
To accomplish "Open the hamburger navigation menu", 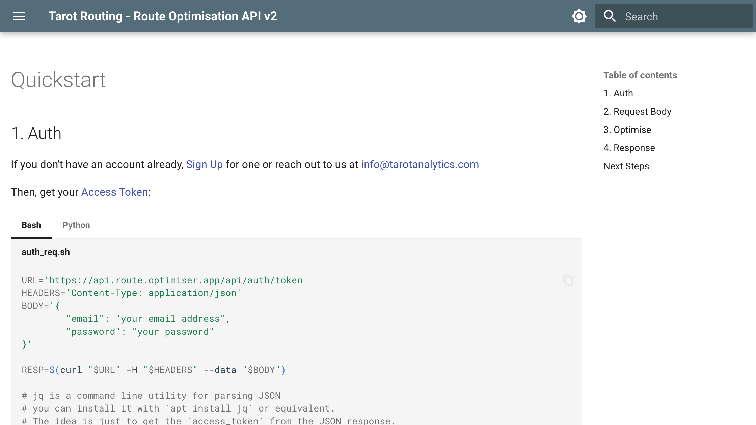I will (19, 16).
